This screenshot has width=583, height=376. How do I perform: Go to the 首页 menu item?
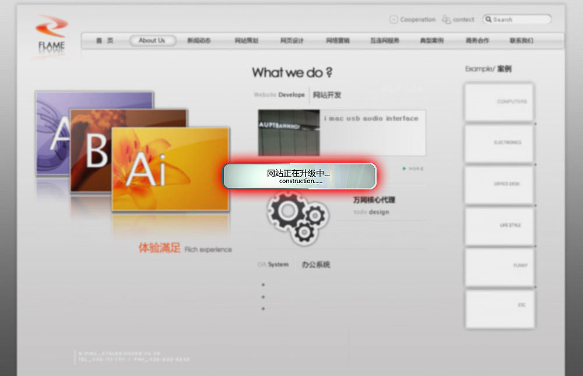click(x=104, y=41)
